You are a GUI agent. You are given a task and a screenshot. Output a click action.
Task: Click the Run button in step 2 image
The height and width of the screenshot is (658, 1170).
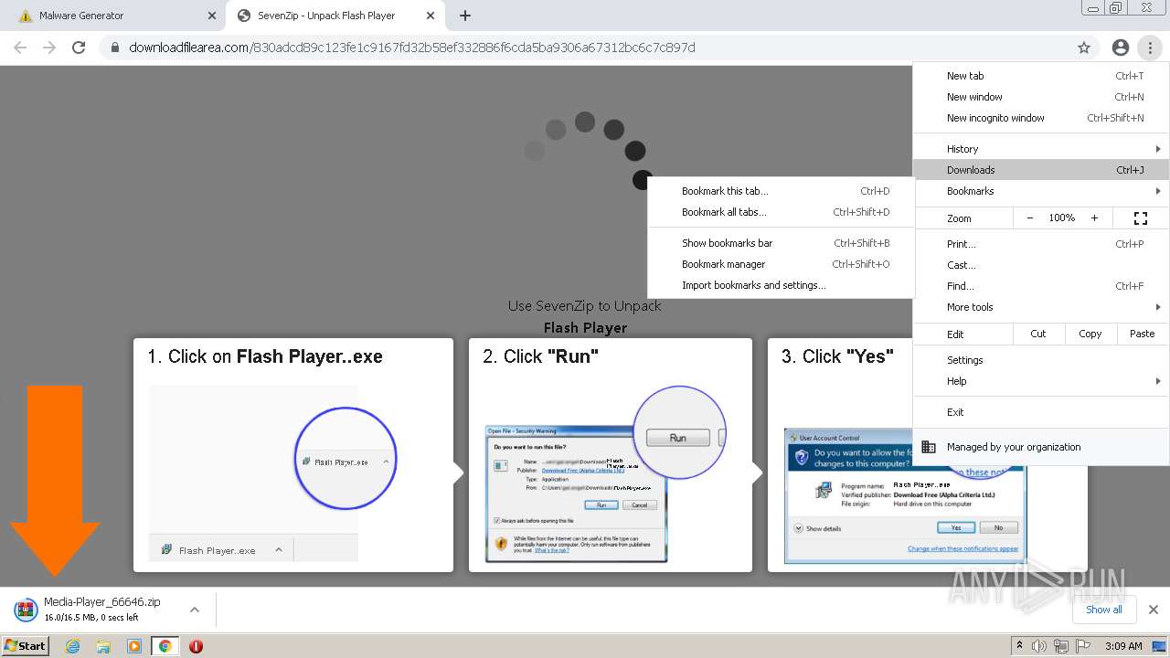pos(601,504)
